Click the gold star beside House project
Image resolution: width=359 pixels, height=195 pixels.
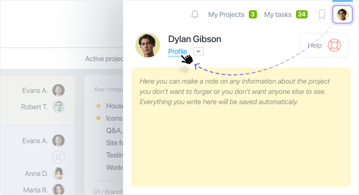pyautogui.click(x=98, y=106)
